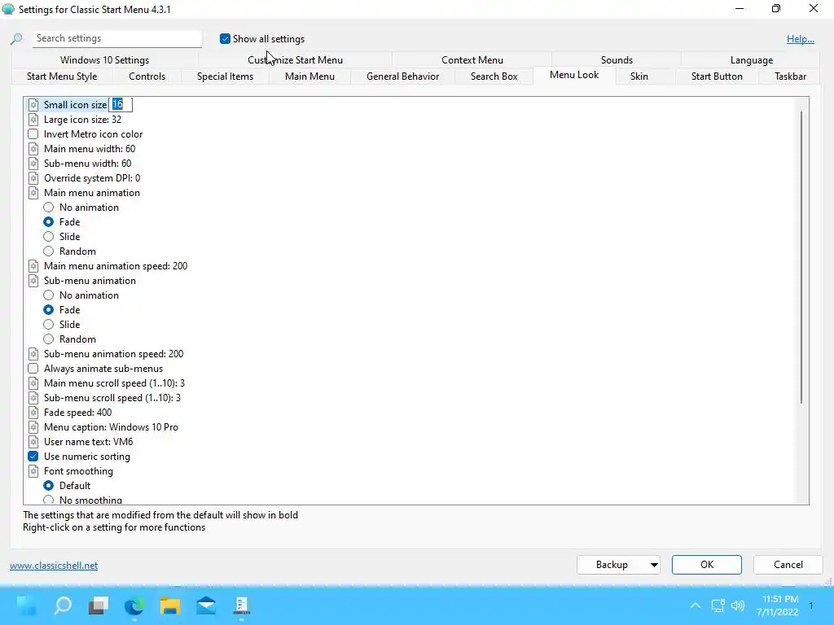Viewport: 834px width, 625px height.
Task: Click the setting icon beside Large icon size
Action: coord(33,120)
